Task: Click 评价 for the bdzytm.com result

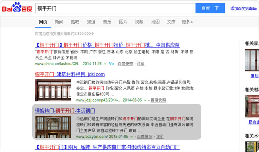Action: (x=160, y=137)
